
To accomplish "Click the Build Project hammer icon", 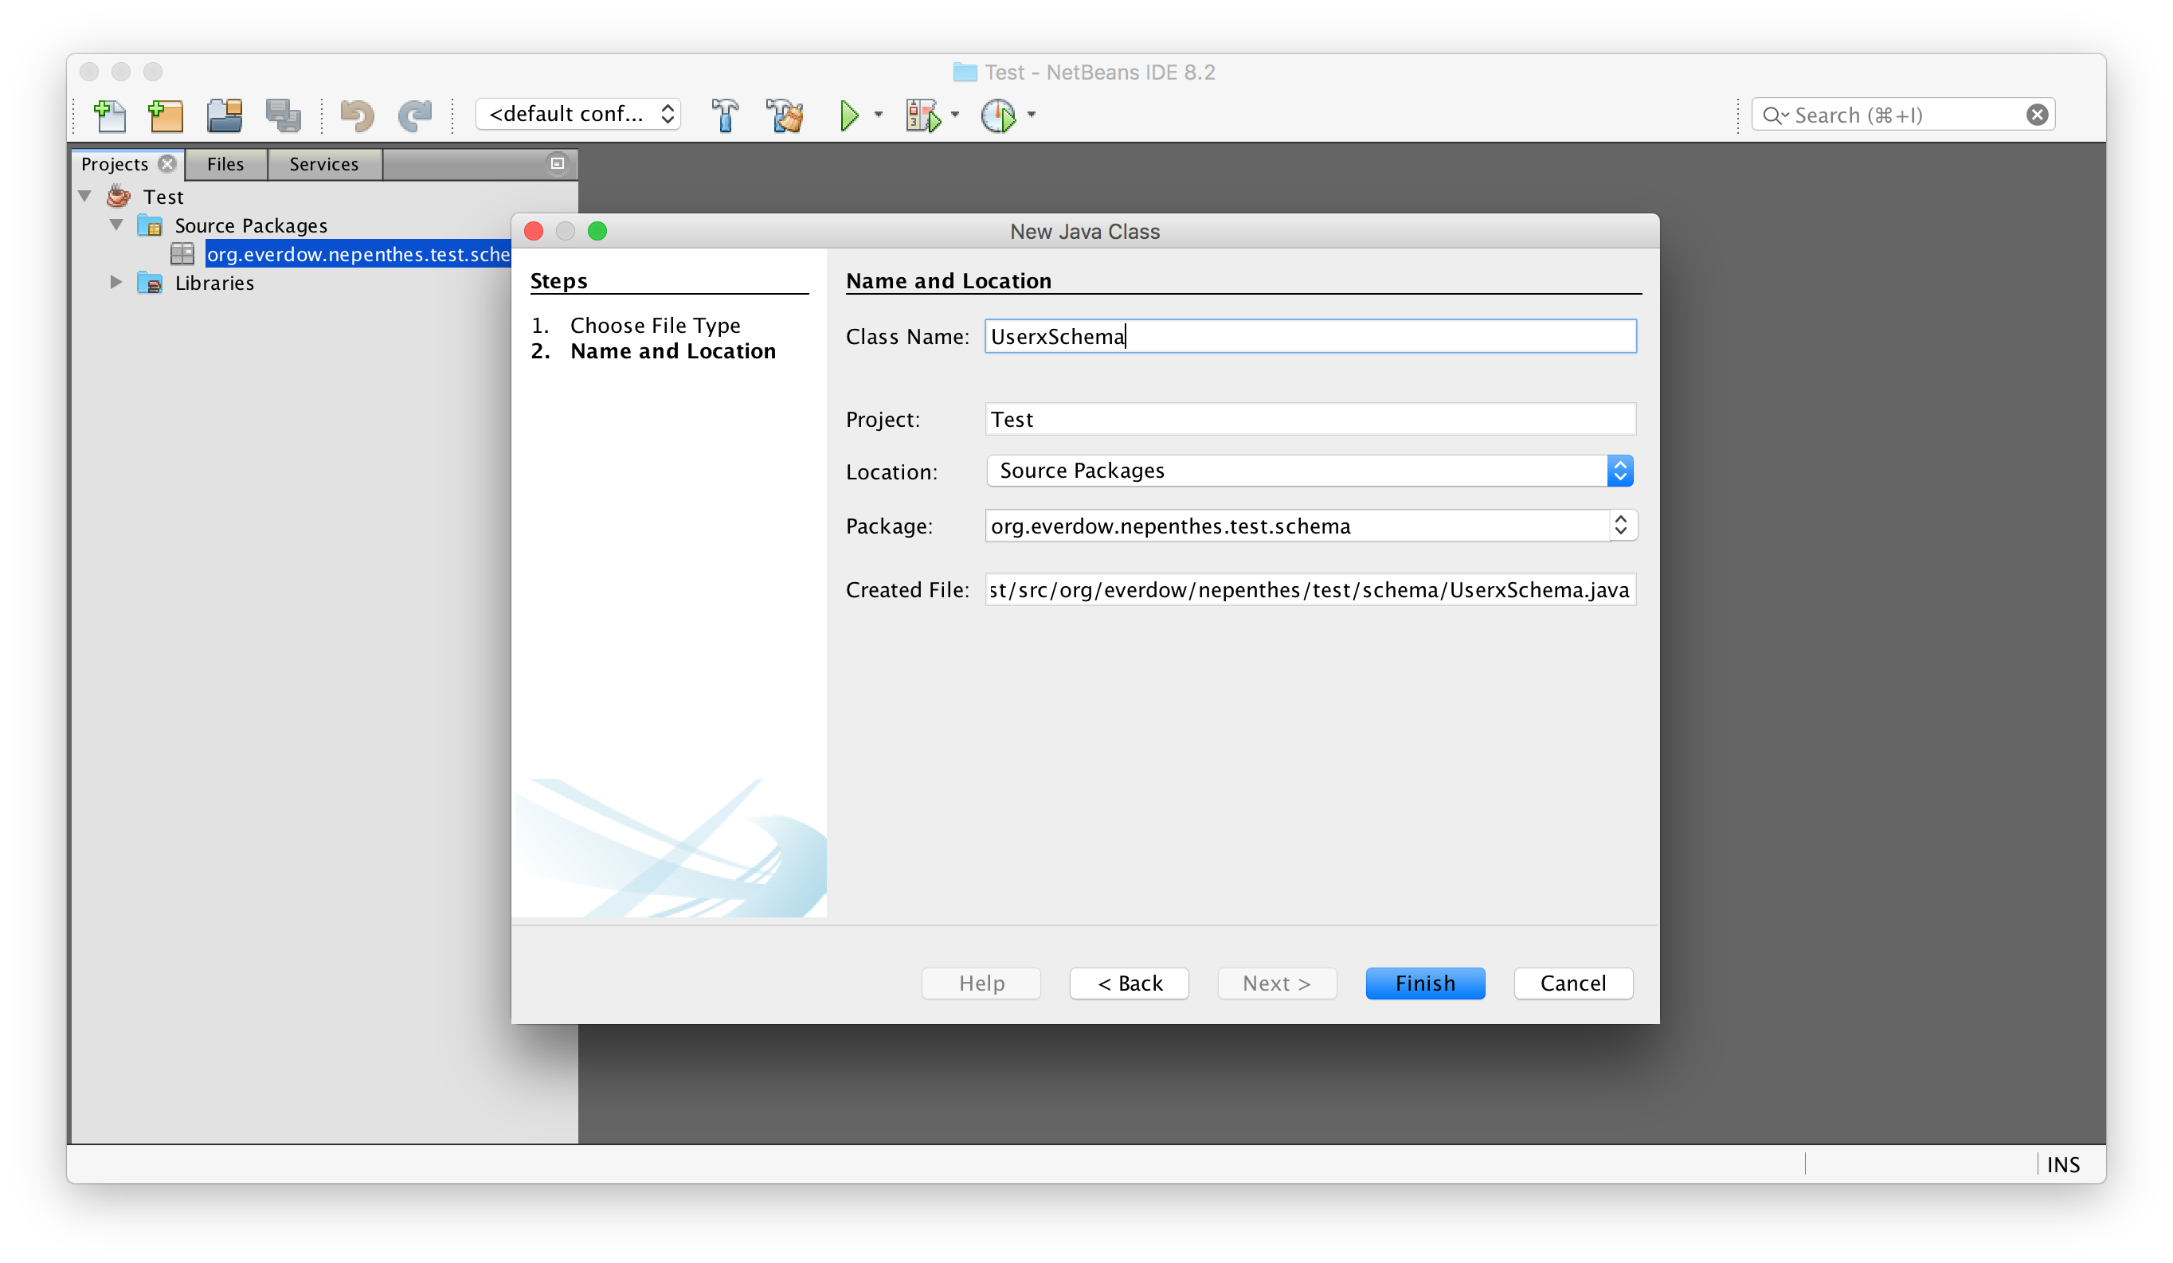I will pyautogui.click(x=725, y=115).
